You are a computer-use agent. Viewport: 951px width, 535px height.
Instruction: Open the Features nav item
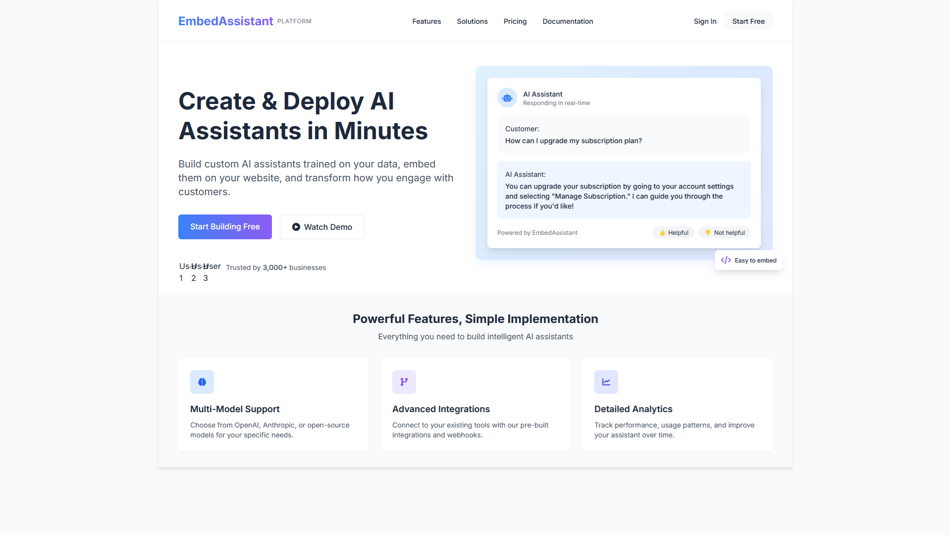pos(426,21)
